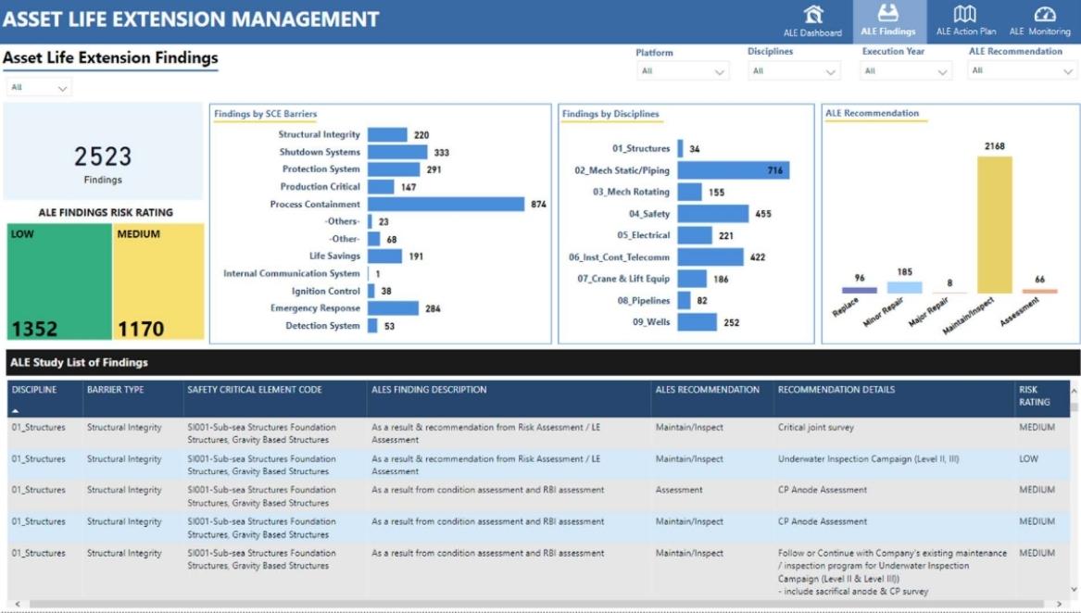Open the ALE Recommendation filter dropdown
Image resolution: width=1081 pixels, height=613 pixels.
point(1021,70)
